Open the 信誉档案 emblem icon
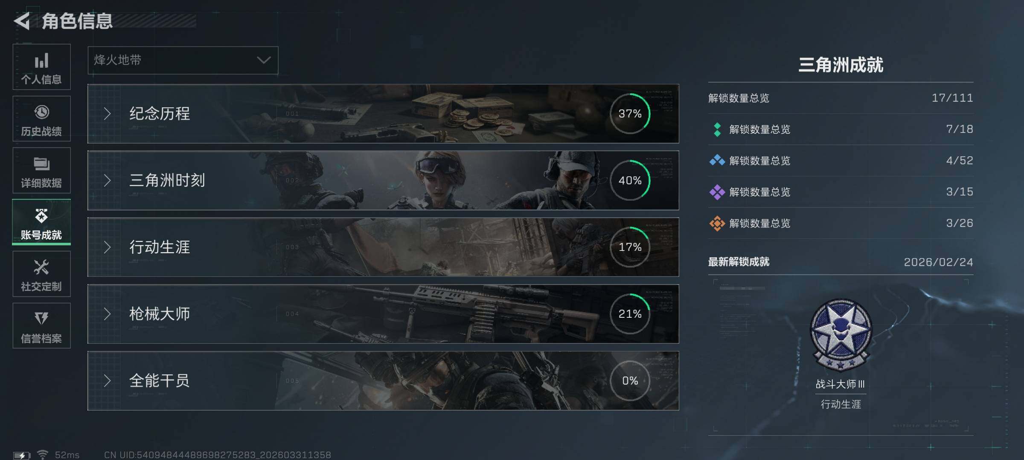 tap(41, 319)
